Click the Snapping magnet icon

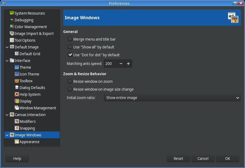(x=17, y=128)
